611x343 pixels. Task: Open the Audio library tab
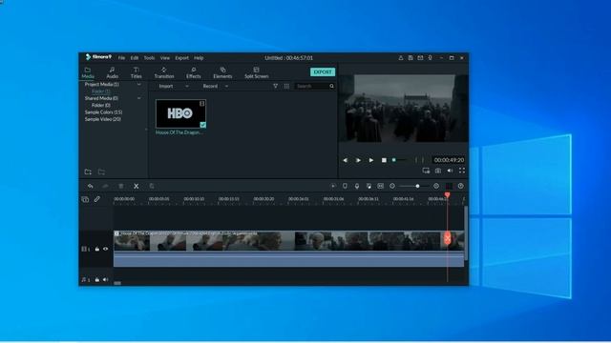[113, 72]
